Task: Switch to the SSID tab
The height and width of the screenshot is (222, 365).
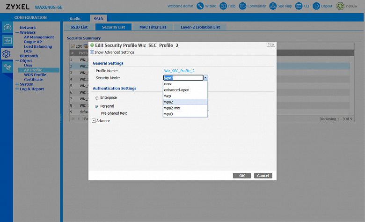Action: click(98, 19)
